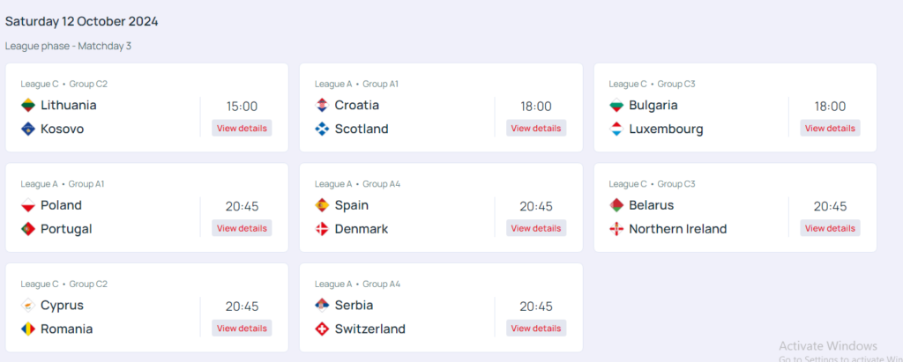This screenshot has height=362, width=903.
Task: Click the Scotland flag icon
Action: [322, 129]
